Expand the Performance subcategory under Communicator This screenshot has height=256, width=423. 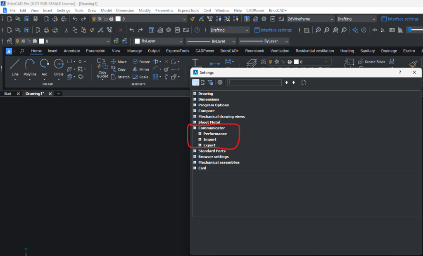pos(200,134)
